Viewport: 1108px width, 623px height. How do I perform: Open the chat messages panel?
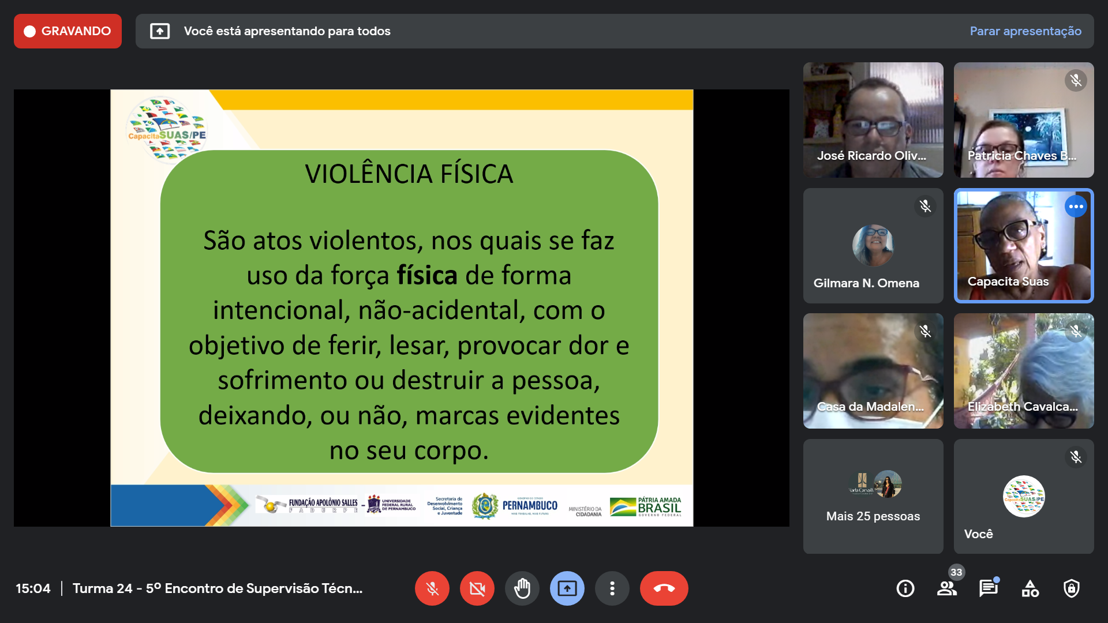[x=988, y=588]
